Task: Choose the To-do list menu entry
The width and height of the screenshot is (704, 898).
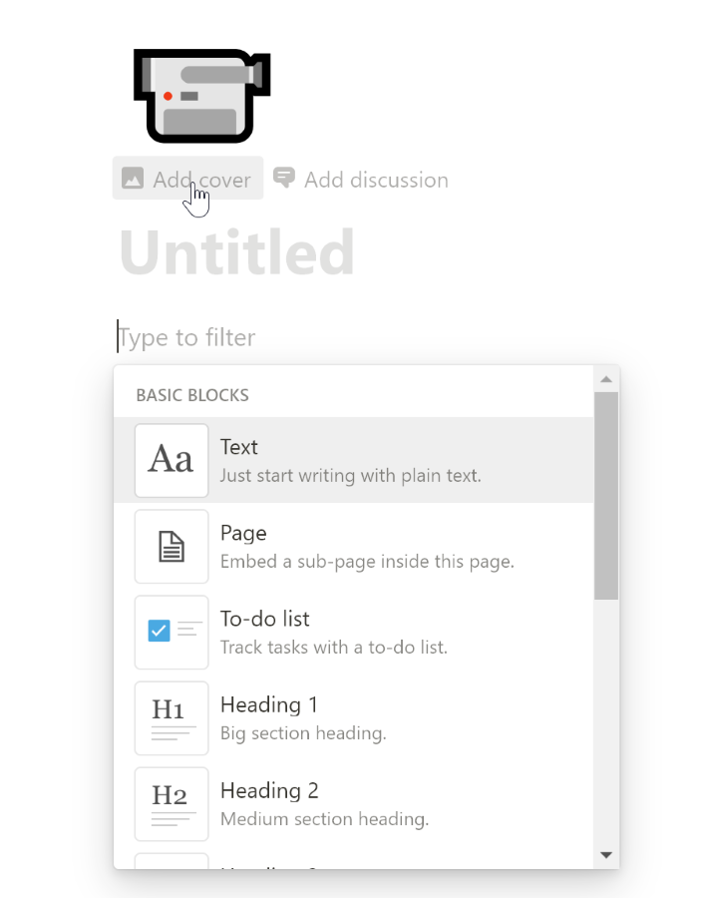Action: (354, 633)
